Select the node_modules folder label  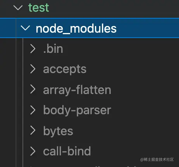pyautogui.click(x=76, y=28)
